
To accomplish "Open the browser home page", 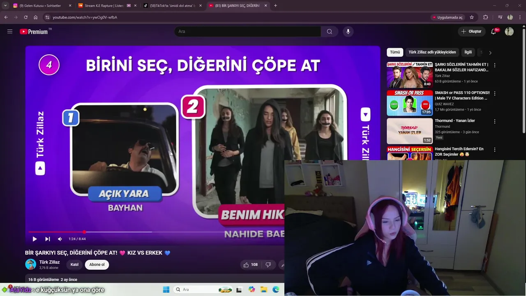I will coord(36,17).
